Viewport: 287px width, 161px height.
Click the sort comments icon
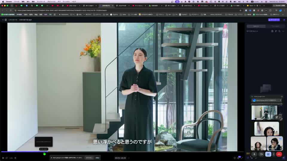tap(276, 31)
